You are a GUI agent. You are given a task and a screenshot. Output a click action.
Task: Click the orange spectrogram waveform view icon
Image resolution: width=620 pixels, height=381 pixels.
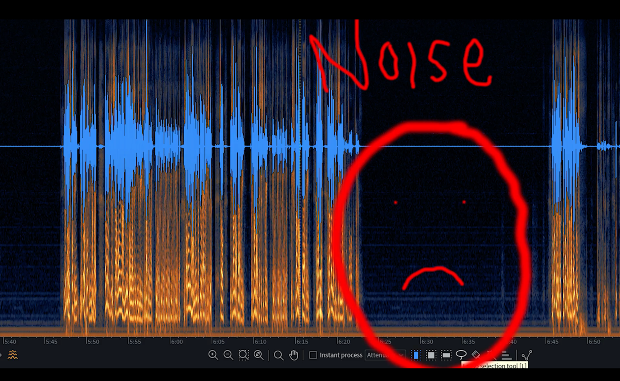(13, 355)
